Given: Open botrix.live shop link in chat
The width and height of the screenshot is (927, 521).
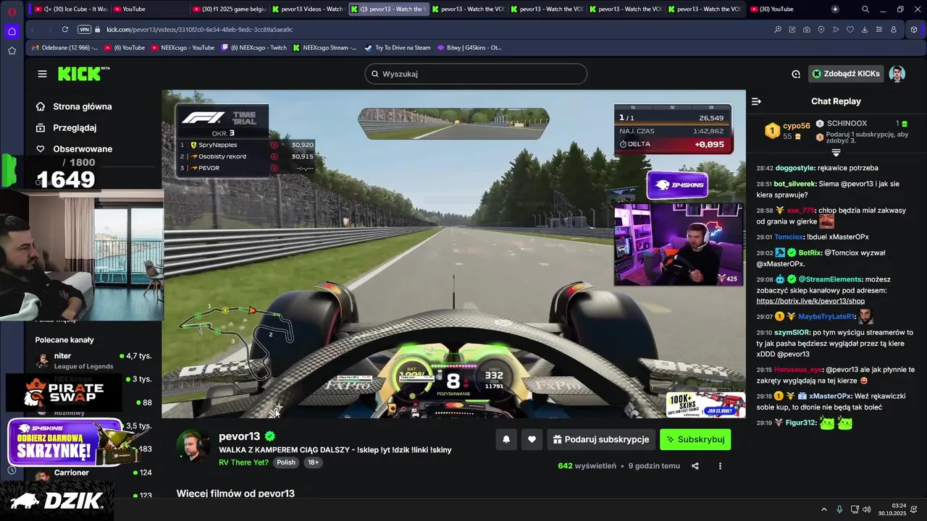Looking at the screenshot, I should click(x=810, y=301).
